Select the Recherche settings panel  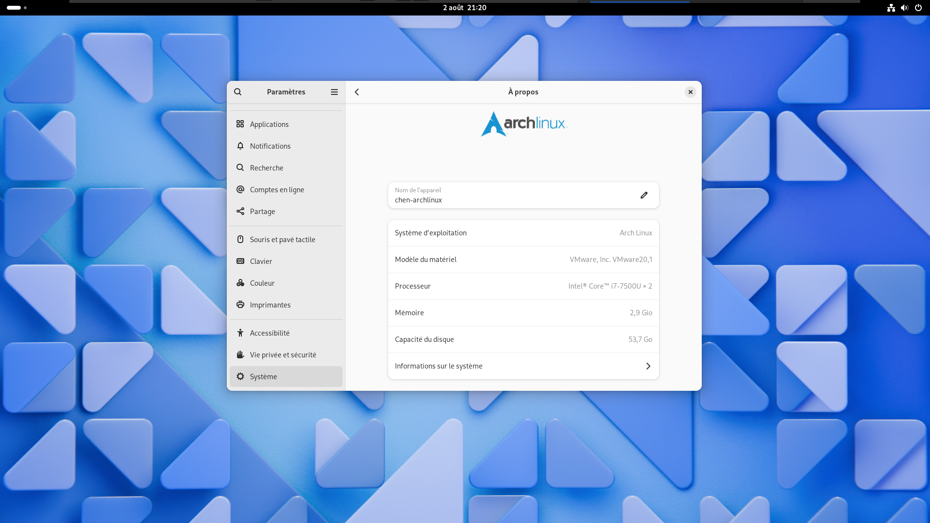(286, 168)
